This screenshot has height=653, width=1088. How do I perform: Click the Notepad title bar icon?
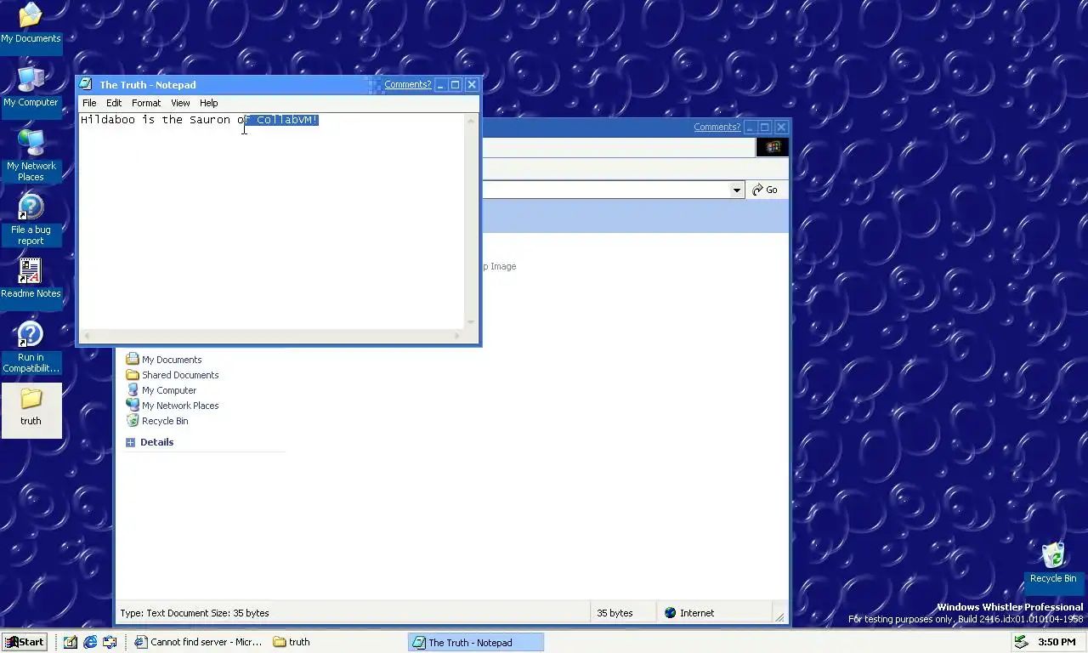click(x=86, y=84)
